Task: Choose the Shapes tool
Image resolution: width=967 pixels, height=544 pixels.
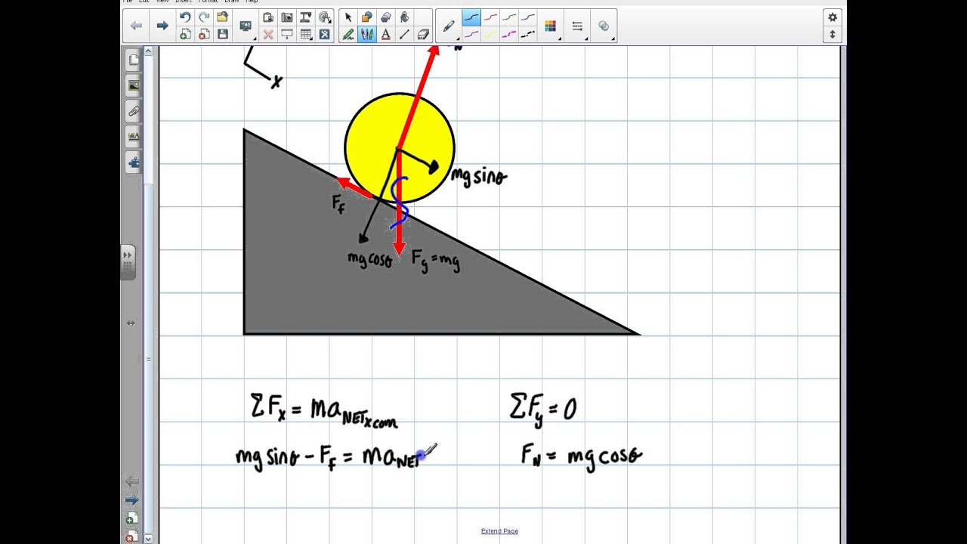Action: click(367, 17)
